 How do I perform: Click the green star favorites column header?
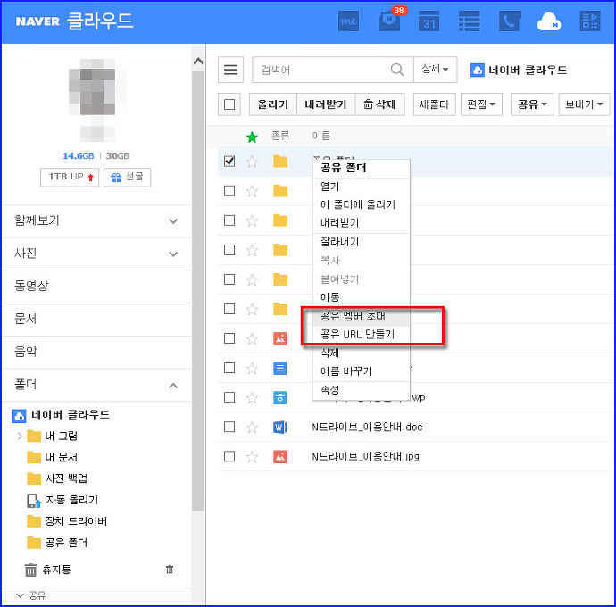(x=252, y=137)
